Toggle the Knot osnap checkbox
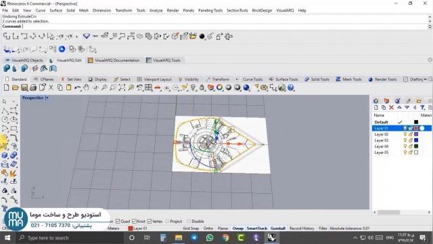The height and width of the screenshot is (244, 433). pyautogui.click(x=134, y=222)
